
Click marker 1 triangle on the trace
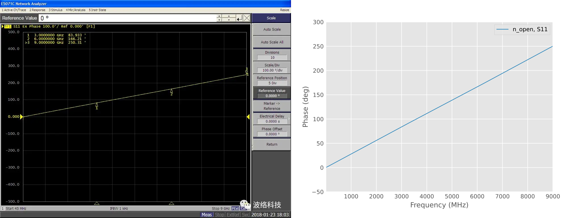[x=97, y=105]
